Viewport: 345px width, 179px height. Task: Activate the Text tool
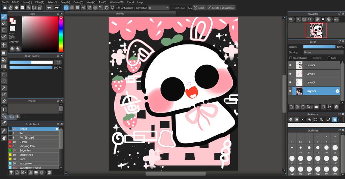[x=4, y=109]
